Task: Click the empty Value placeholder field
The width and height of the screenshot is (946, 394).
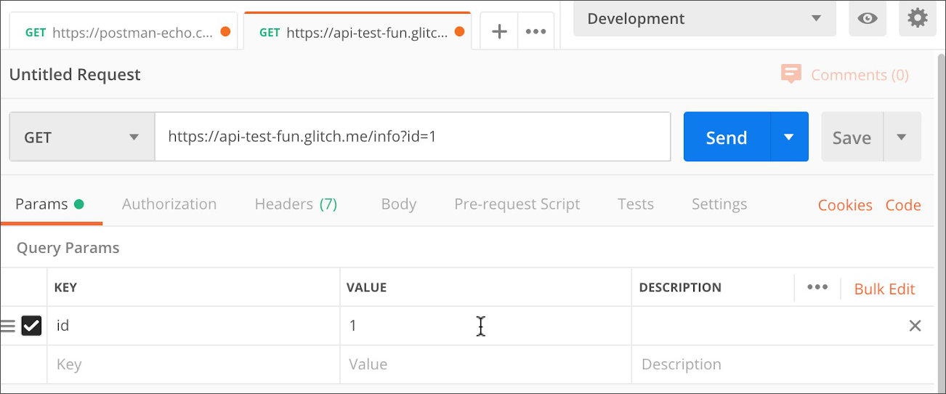Action: [x=485, y=364]
